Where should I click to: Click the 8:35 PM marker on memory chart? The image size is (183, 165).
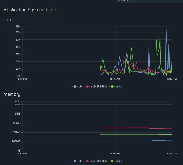tap(115, 154)
